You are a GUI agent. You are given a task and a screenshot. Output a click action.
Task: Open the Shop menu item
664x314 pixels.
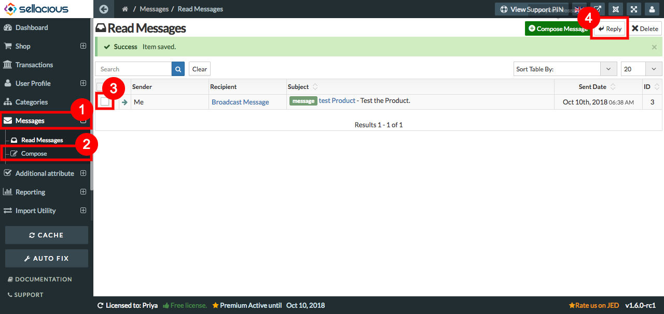click(23, 46)
